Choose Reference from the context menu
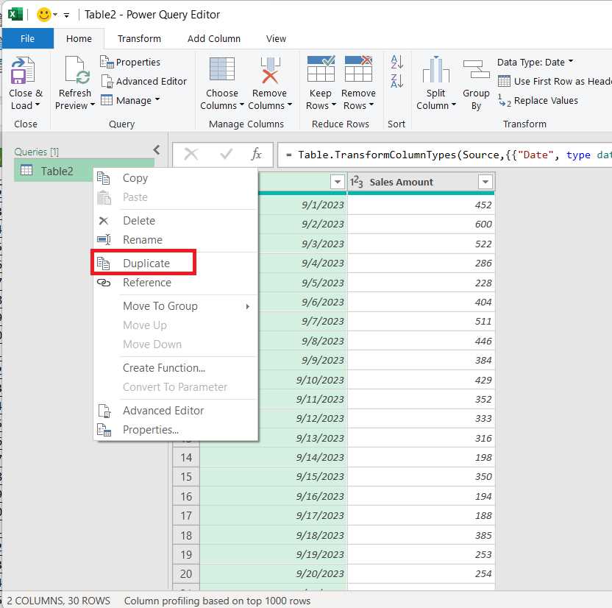Screen dimensions: 612x608 pos(175,283)
